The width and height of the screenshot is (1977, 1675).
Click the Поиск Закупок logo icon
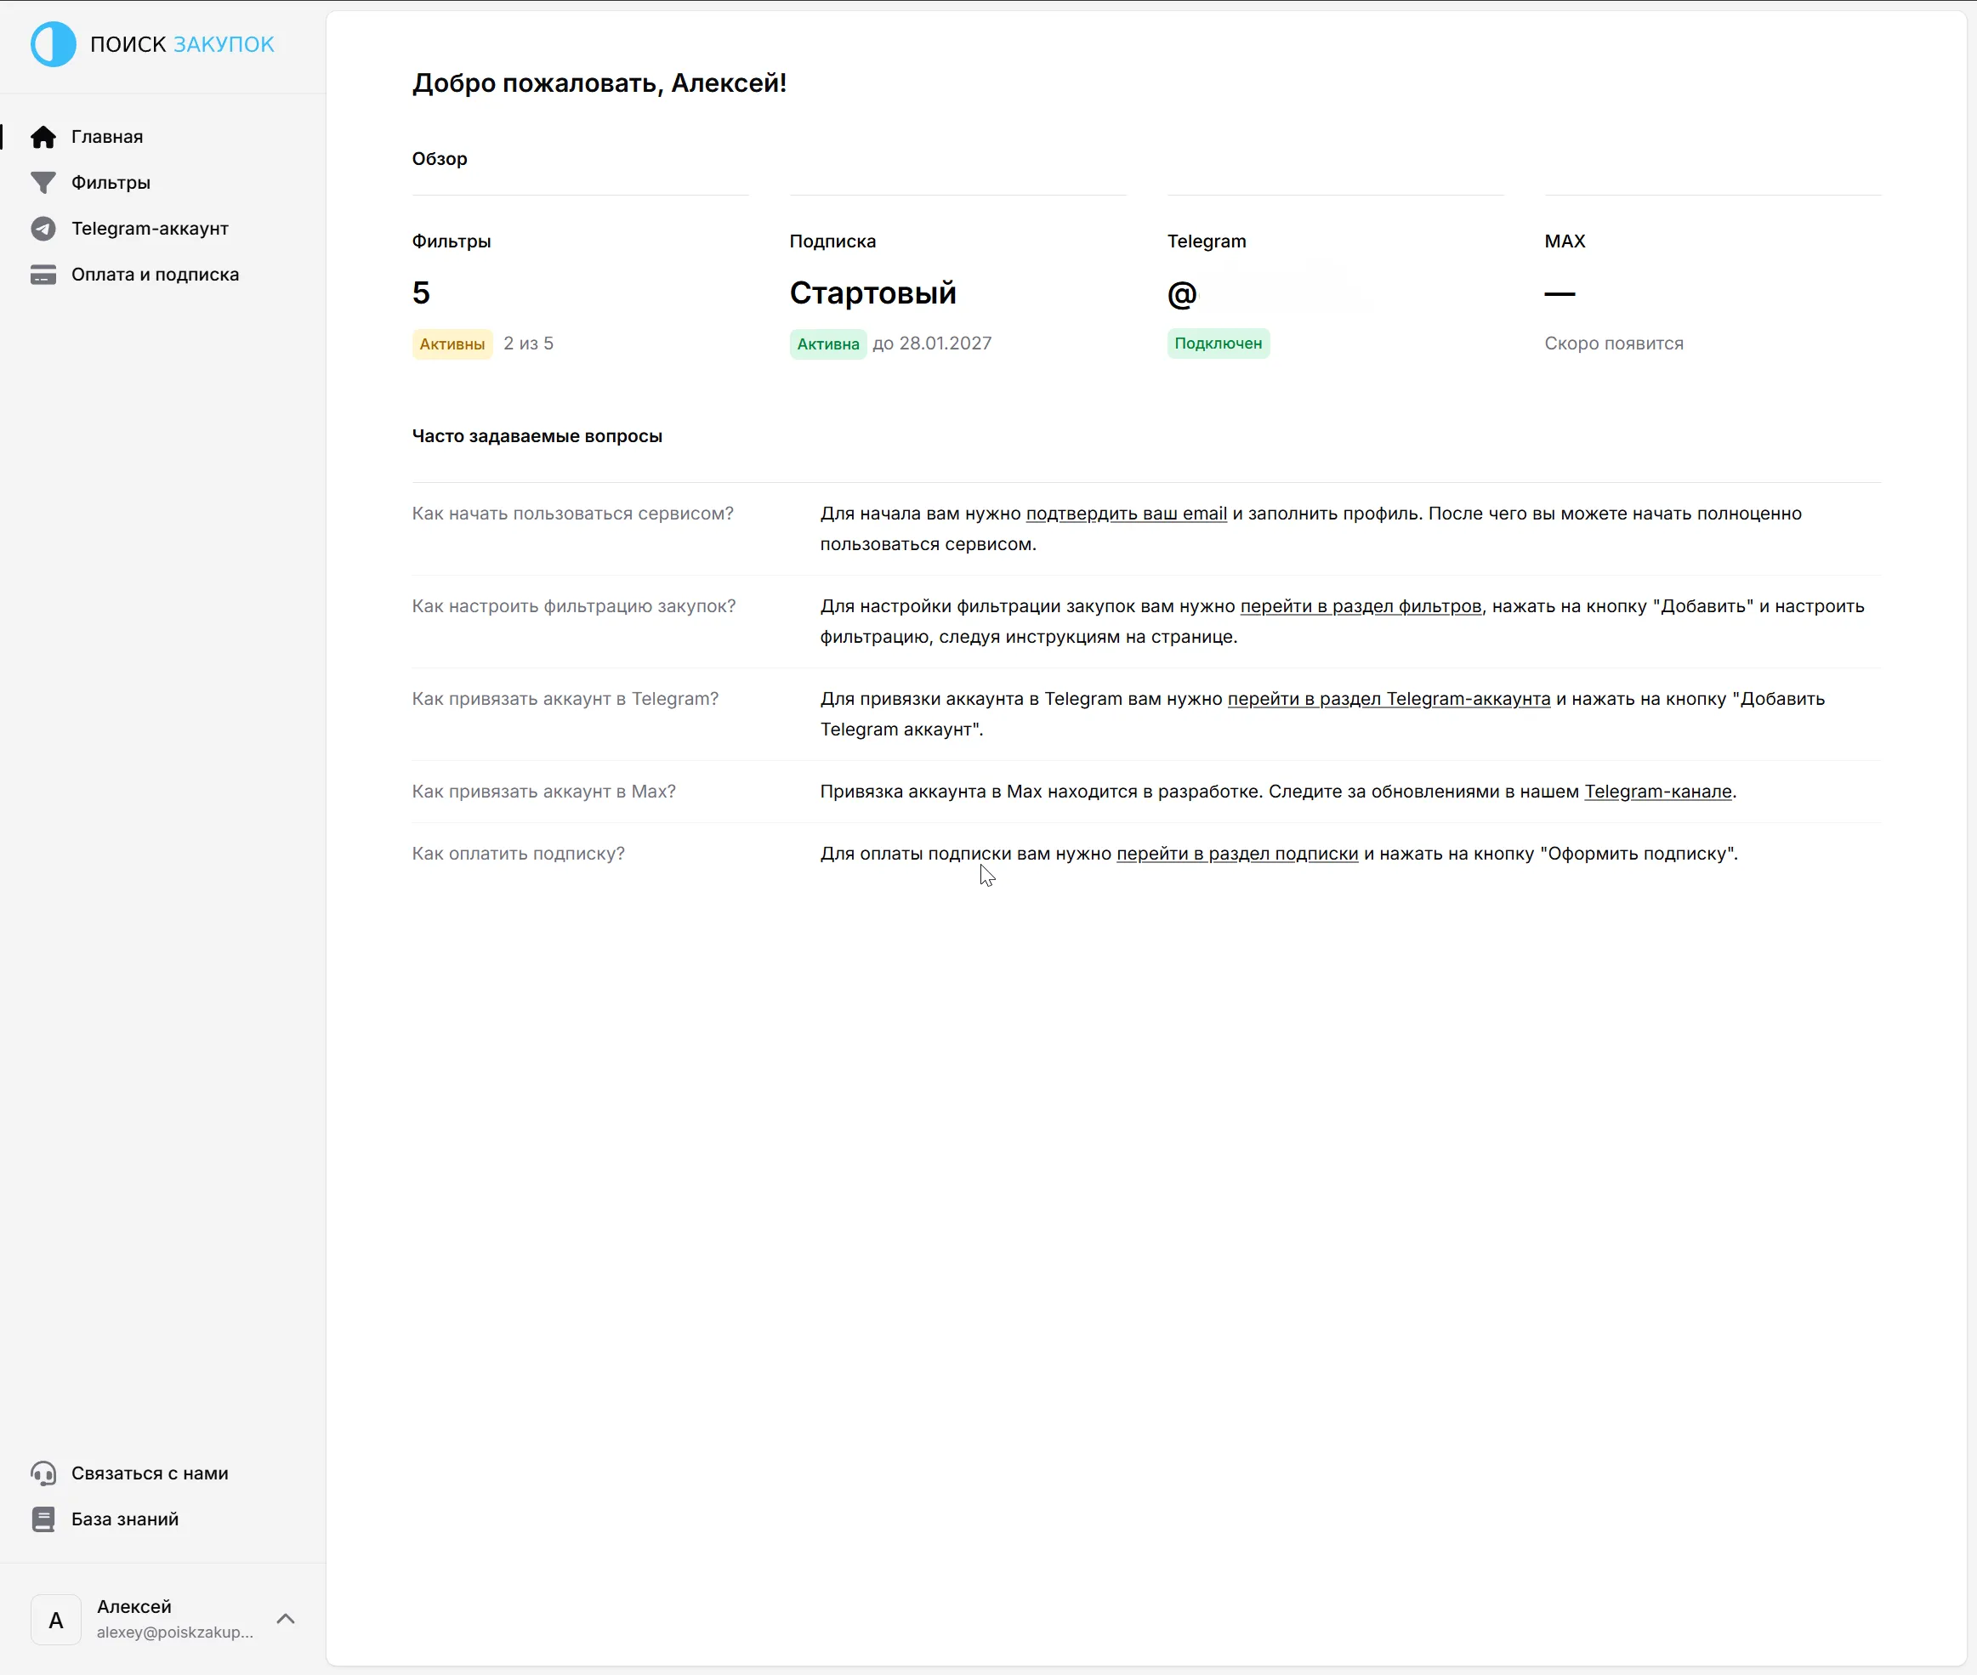point(54,44)
